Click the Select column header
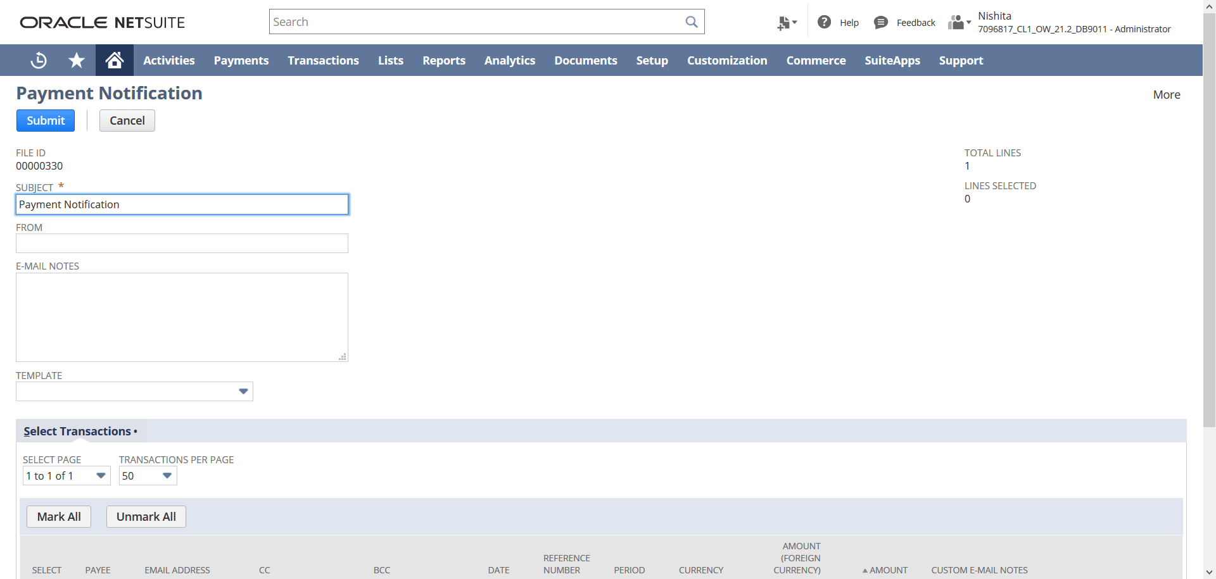 pyautogui.click(x=47, y=570)
